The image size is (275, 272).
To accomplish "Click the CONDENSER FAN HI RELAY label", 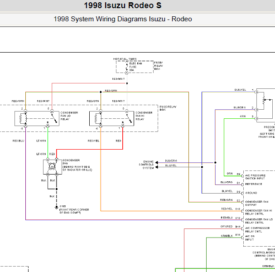I will tap(144, 116).
